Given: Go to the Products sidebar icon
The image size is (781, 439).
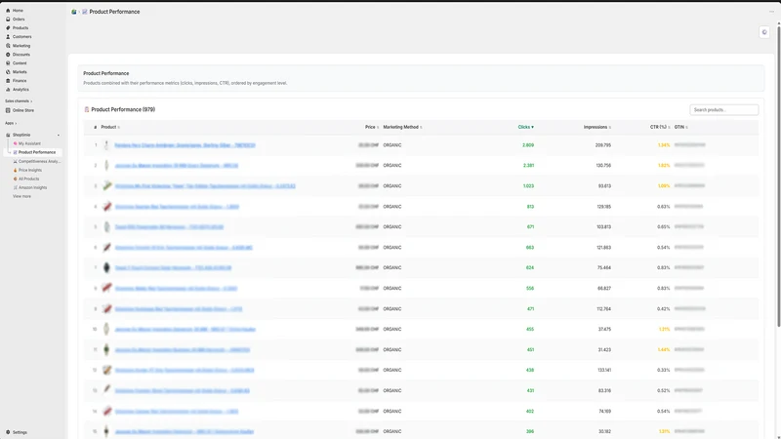Looking at the screenshot, I should (x=8, y=28).
